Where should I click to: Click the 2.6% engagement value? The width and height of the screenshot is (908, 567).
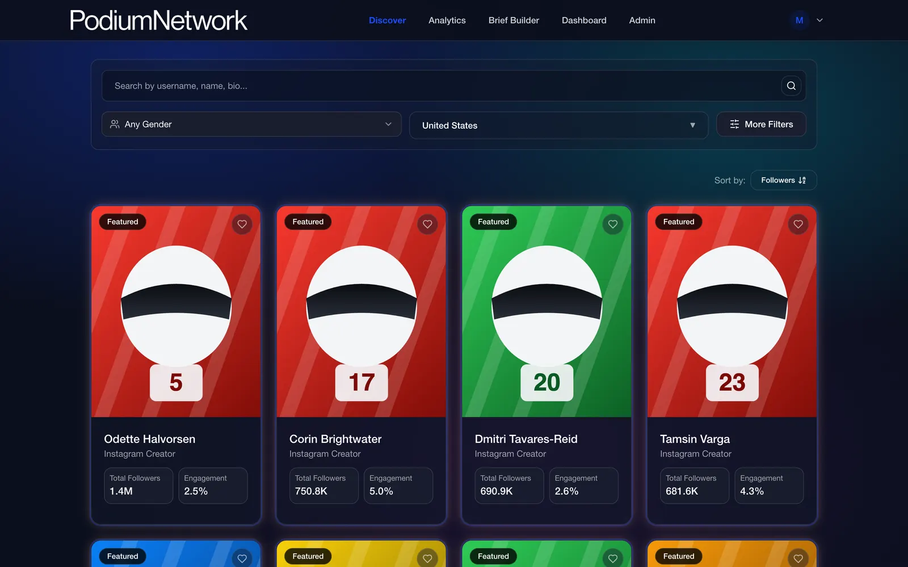pyautogui.click(x=566, y=491)
